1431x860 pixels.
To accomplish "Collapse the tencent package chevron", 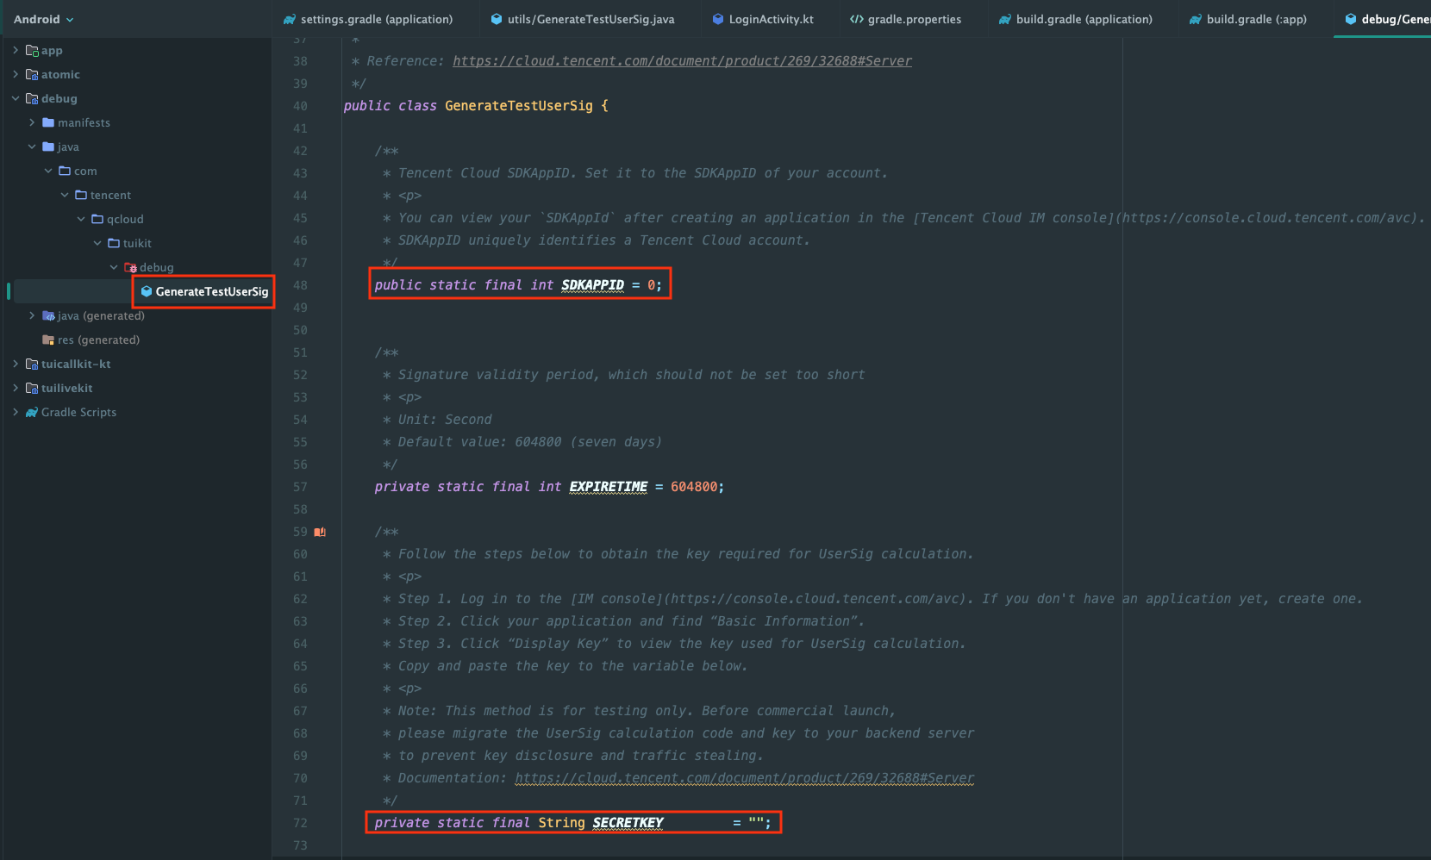I will click(x=65, y=196).
